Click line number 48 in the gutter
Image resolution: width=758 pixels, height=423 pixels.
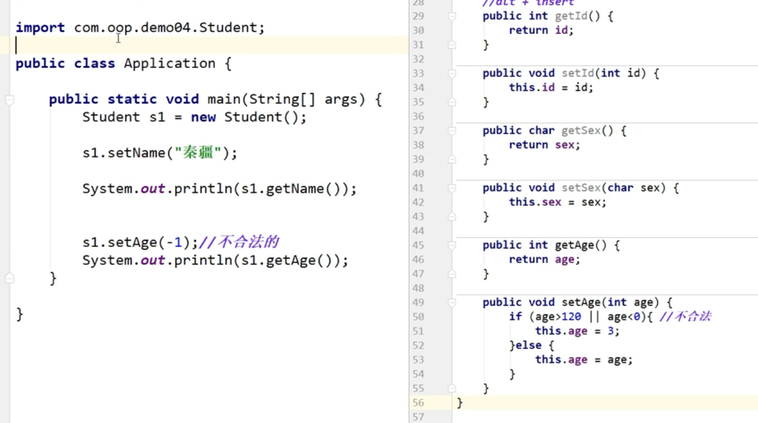(x=418, y=288)
